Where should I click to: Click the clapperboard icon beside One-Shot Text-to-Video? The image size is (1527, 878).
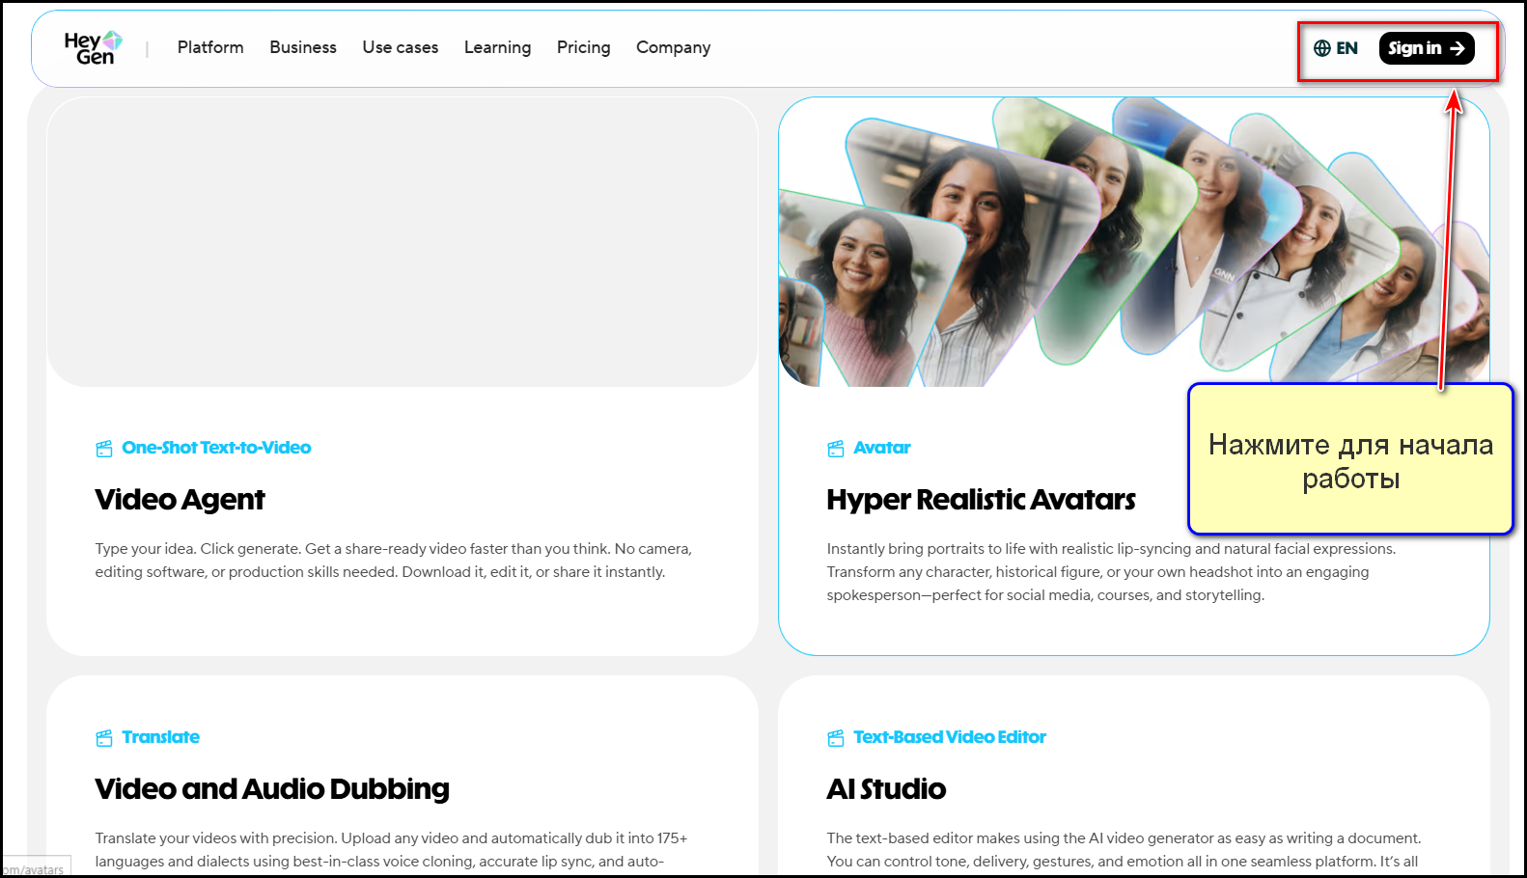(104, 449)
